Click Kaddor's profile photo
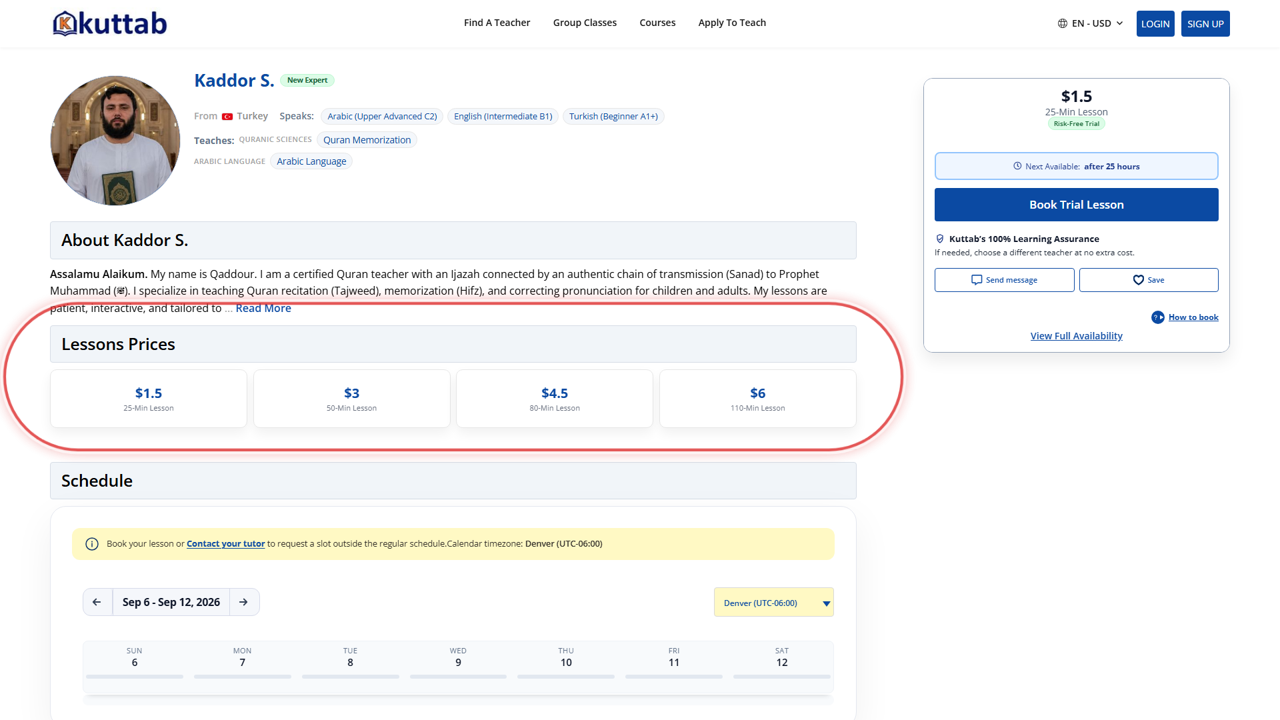 coord(115,140)
